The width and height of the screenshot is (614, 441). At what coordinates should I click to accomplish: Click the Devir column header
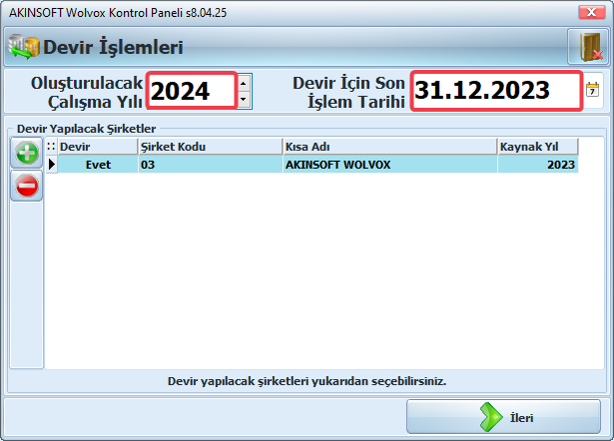[x=98, y=147]
